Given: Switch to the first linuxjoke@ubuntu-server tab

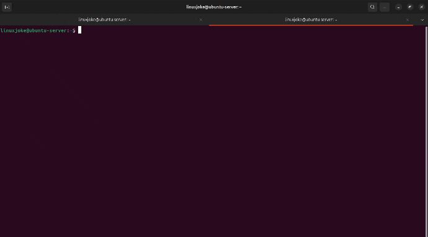Looking at the screenshot, I should [x=104, y=20].
